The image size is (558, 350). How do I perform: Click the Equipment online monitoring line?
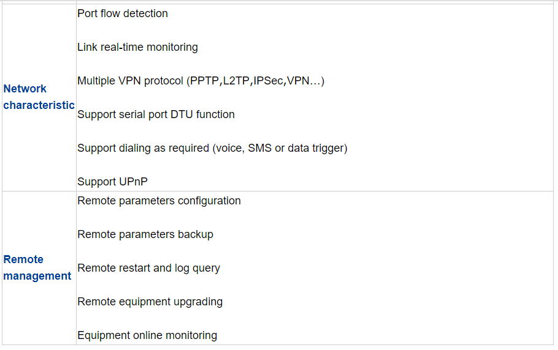[147, 335]
